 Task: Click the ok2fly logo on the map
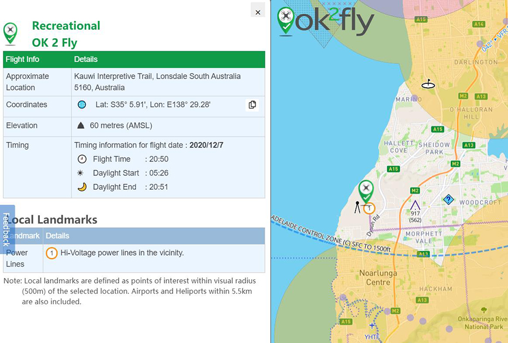tap(326, 21)
